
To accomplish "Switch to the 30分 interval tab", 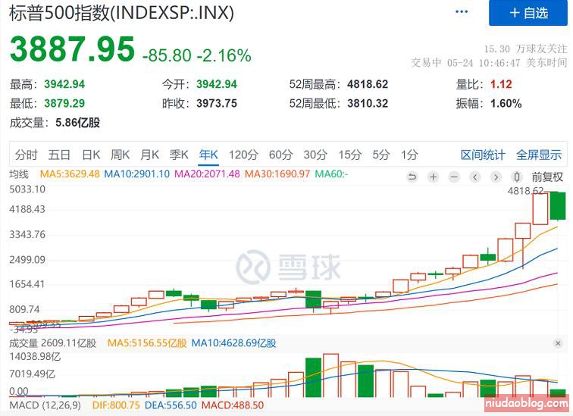I will point(315,155).
